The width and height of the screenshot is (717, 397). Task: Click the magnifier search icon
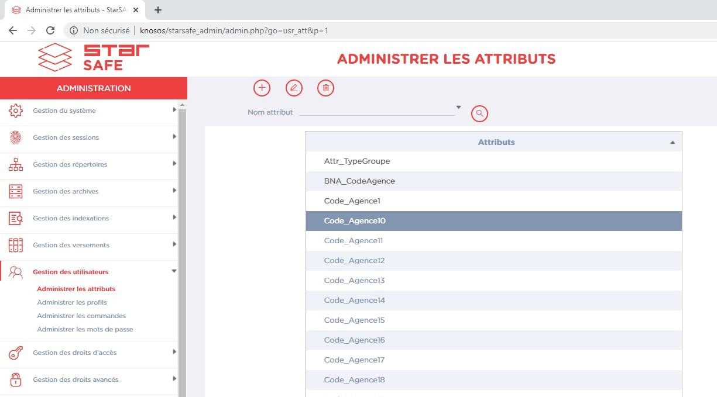479,113
